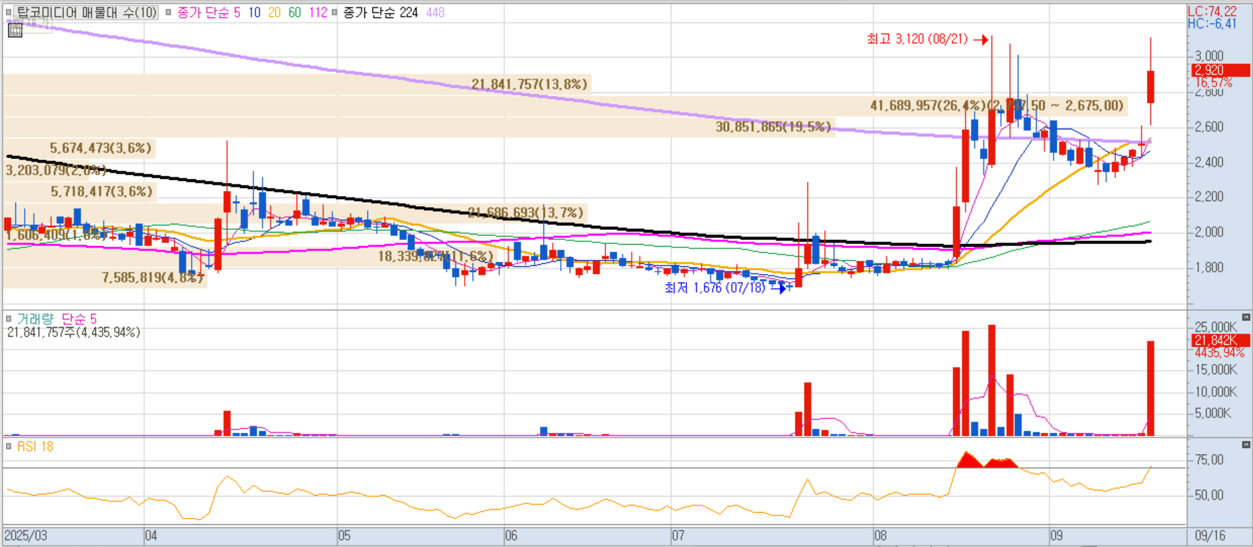
Task: Click the 20-period moving average legend
Action: [x=274, y=12]
